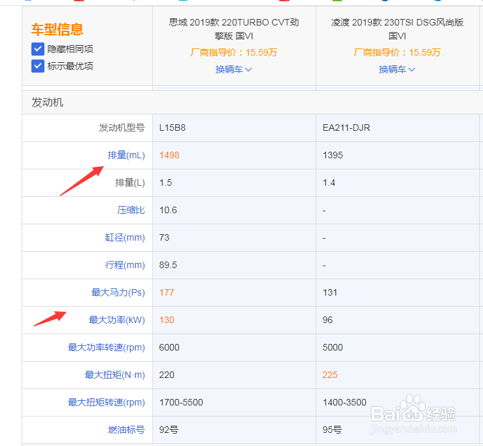
Task: Click the 220 torque value
Action: pyautogui.click(x=167, y=375)
